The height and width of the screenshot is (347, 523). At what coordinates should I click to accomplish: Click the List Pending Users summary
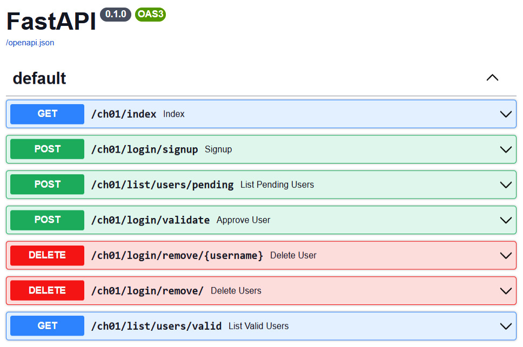[x=277, y=185]
